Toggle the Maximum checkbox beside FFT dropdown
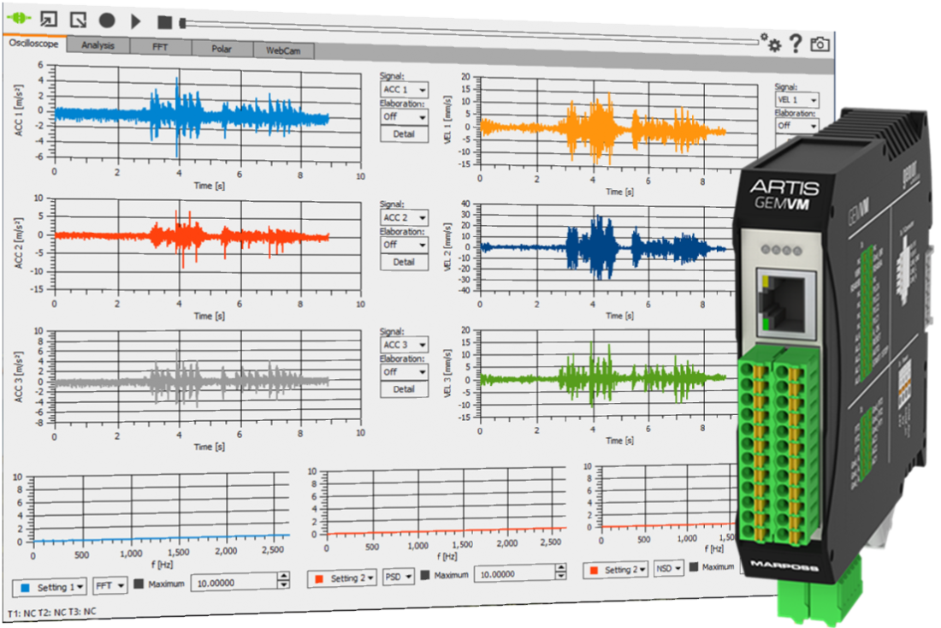 click(139, 584)
